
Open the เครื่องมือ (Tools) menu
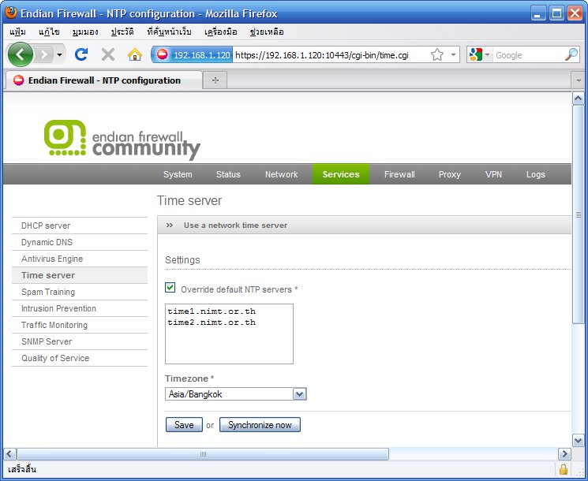(x=220, y=32)
